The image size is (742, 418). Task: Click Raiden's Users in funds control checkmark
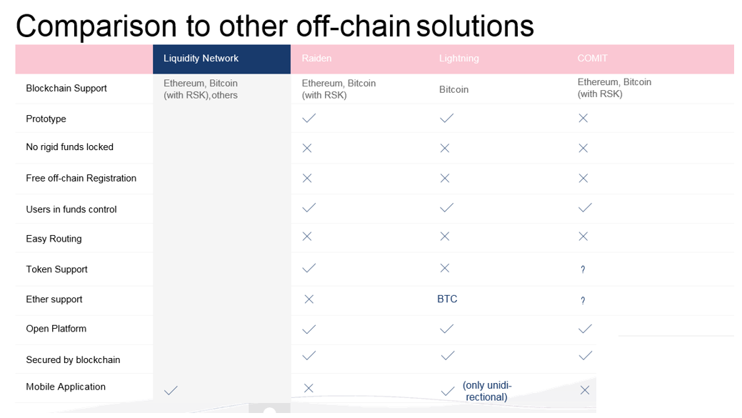coord(309,207)
